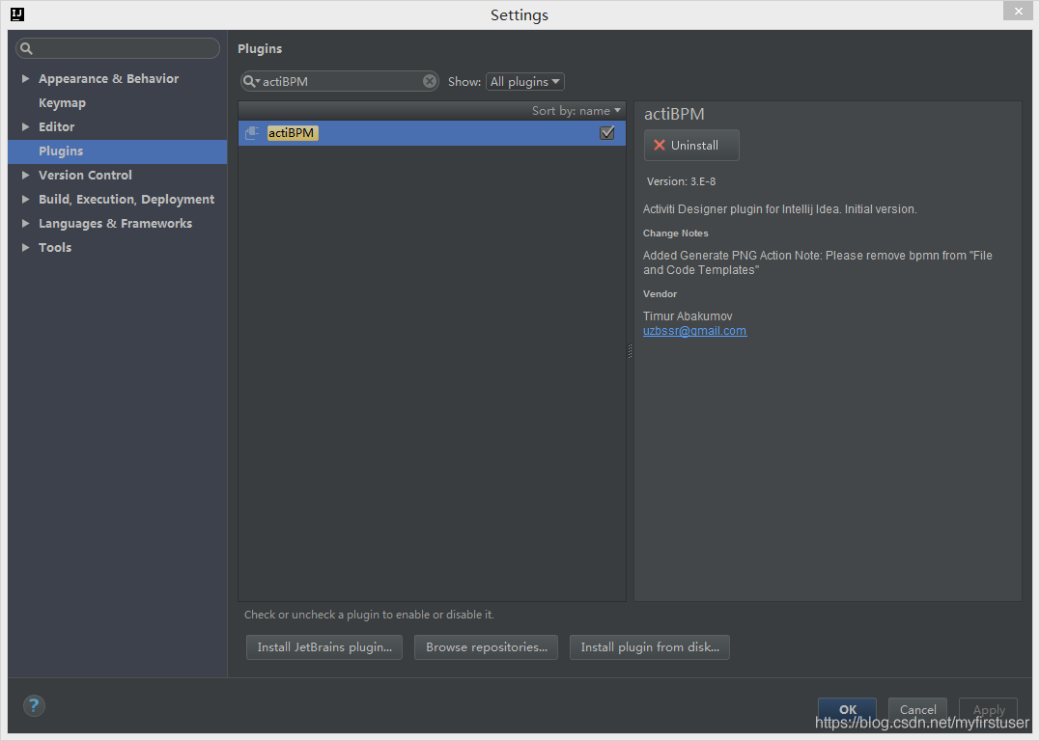Click Install JetBrains plugin button

click(324, 646)
